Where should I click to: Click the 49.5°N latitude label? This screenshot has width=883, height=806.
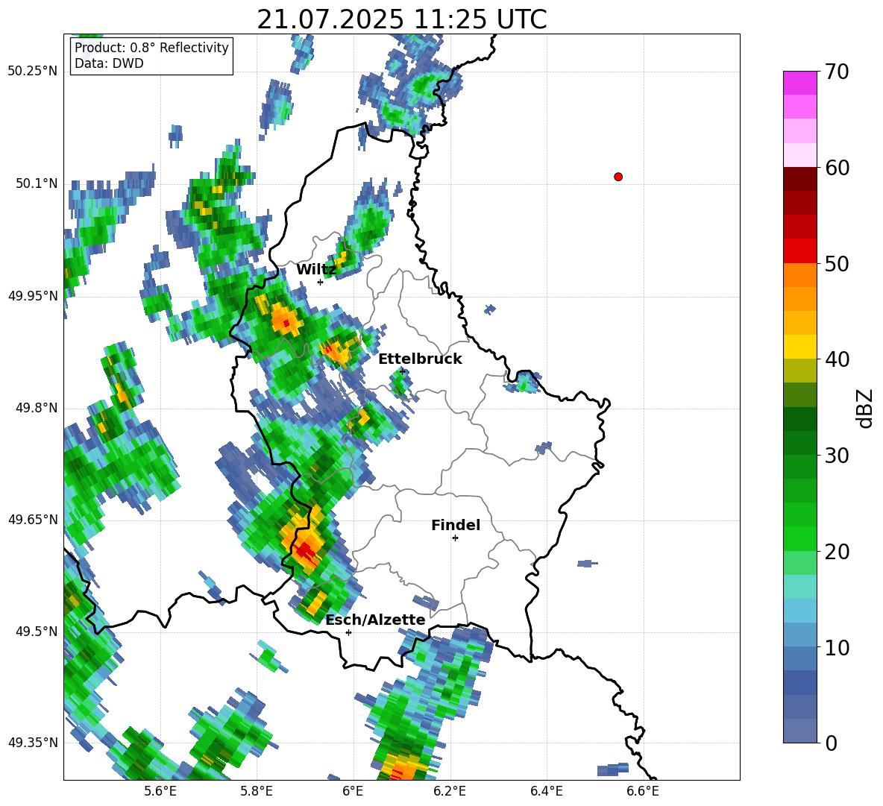[x=36, y=631]
